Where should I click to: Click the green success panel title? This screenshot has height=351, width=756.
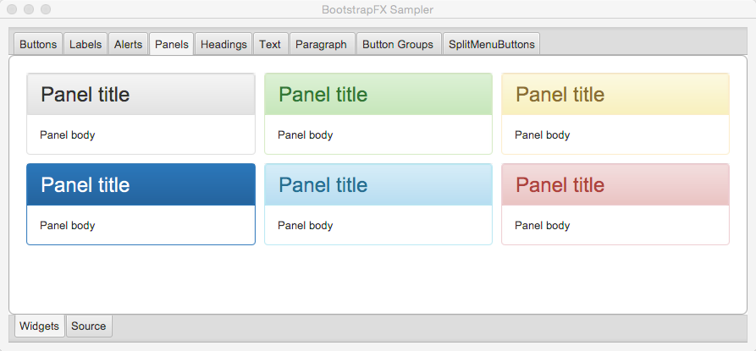click(323, 95)
